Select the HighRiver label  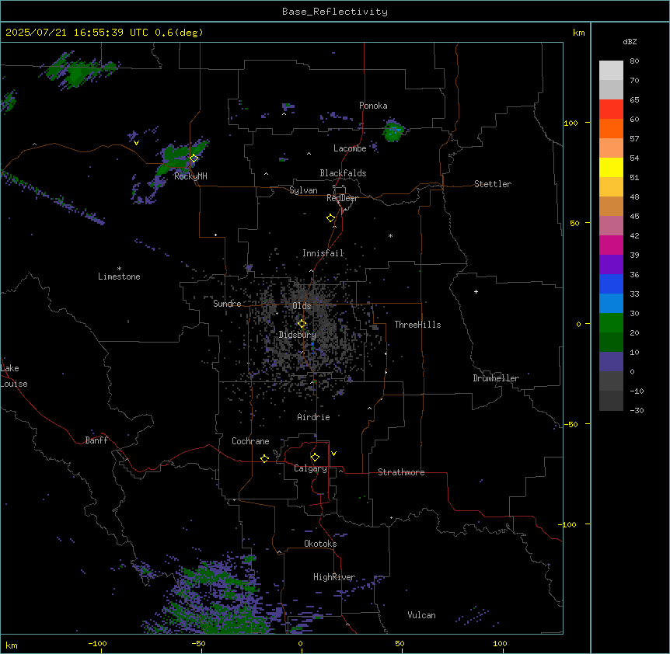click(334, 577)
